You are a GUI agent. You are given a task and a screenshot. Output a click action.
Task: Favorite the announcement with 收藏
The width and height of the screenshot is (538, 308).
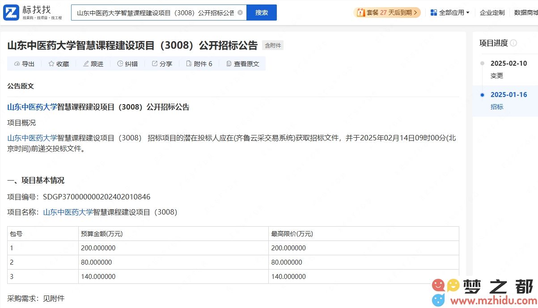[x=59, y=64]
